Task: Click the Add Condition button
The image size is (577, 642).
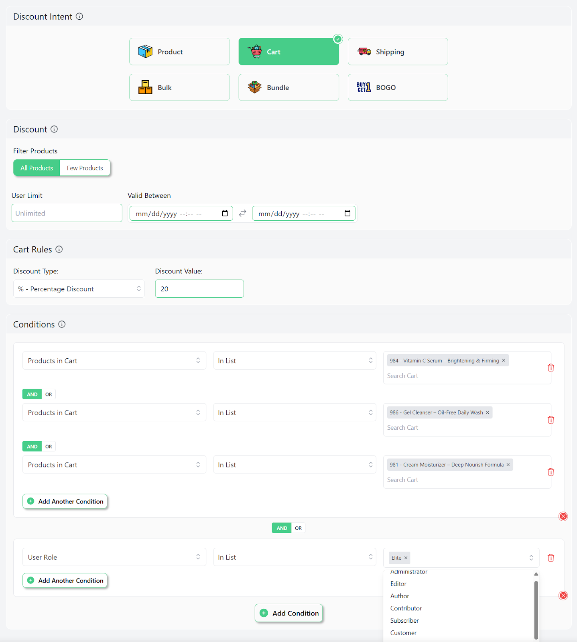Action: (289, 613)
